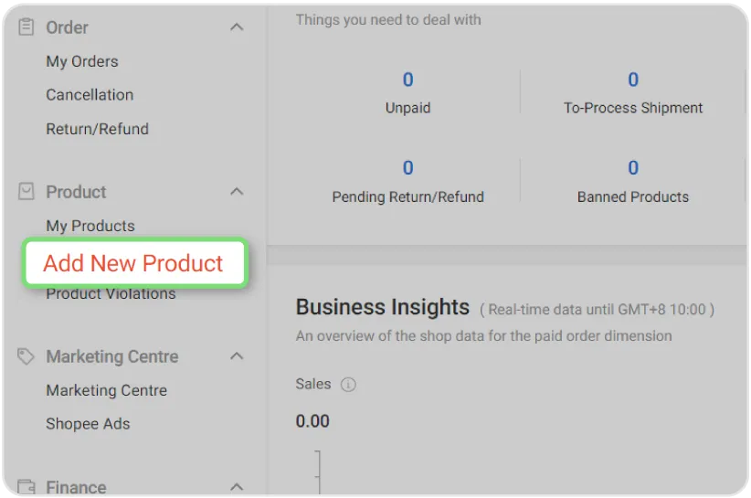This screenshot has width=751, height=498.
Task: Collapse the Marketing Centre section chevron
Action: [x=237, y=356]
